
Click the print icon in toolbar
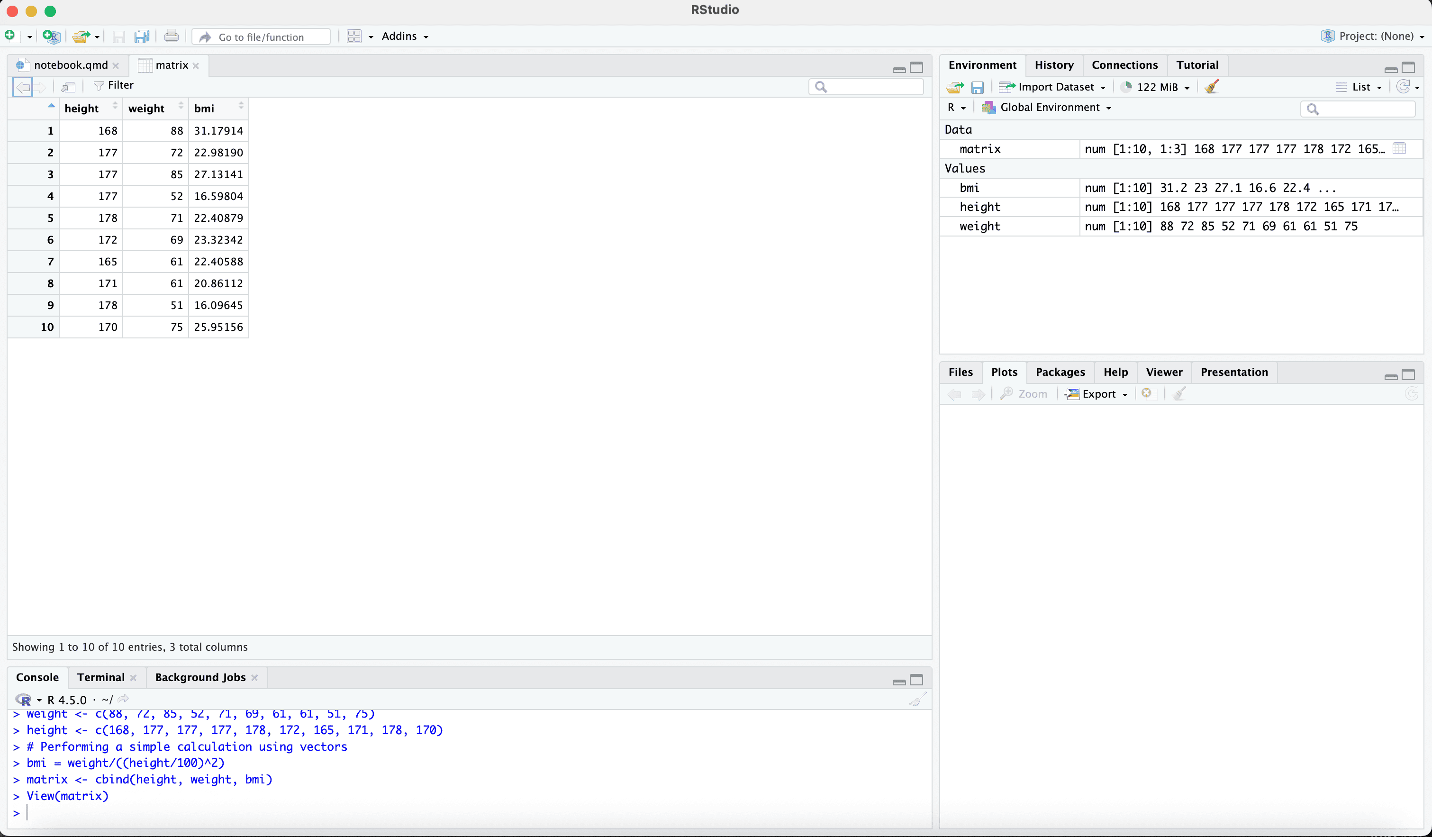pos(171,37)
